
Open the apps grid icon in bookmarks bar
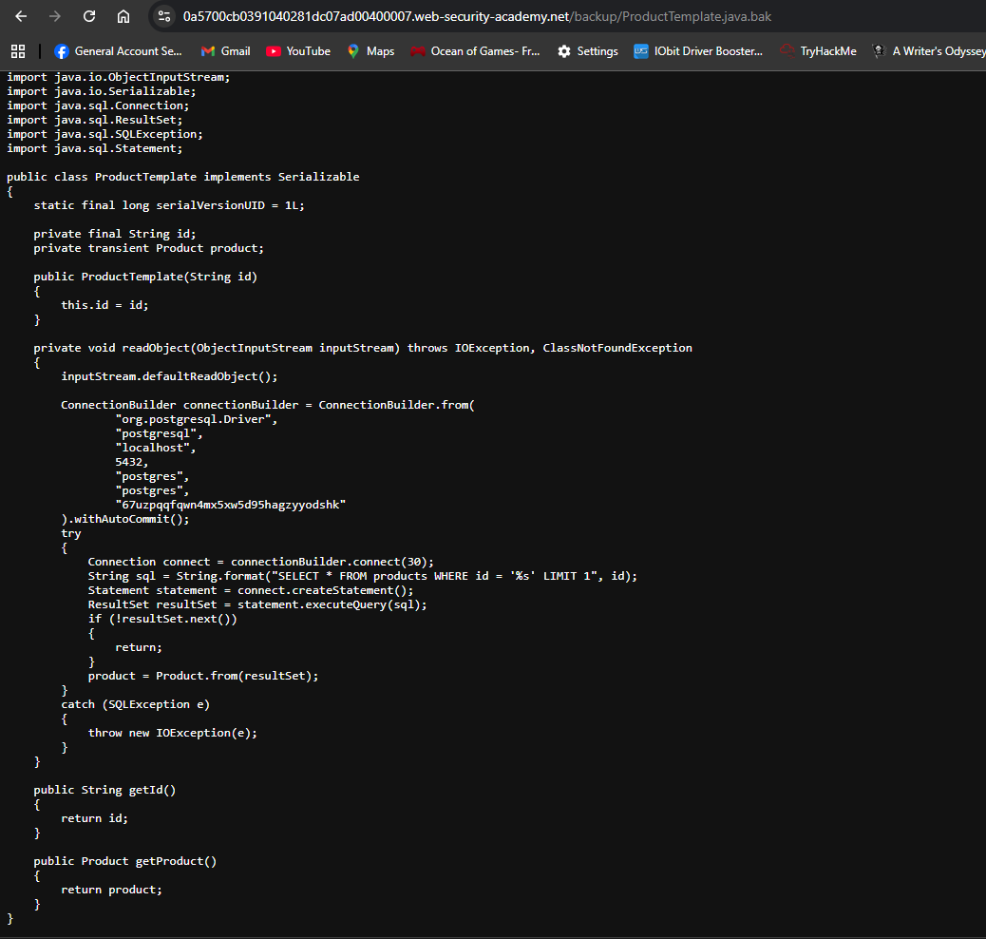coord(18,51)
